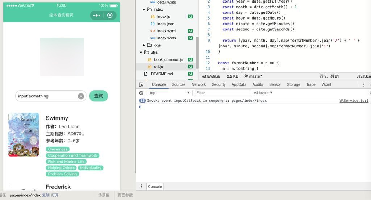Viewport: 371px width, 200px height.
Task: Click the /utils/util.js path in status bar
Action: tap(210, 76)
